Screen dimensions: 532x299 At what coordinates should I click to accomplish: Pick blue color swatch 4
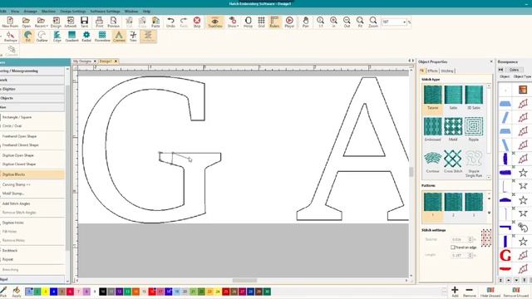[x=53, y=292]
